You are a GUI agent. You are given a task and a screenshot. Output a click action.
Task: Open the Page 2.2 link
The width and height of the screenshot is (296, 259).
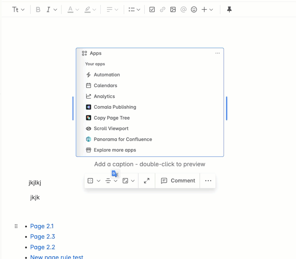click(x=43, y=247)
